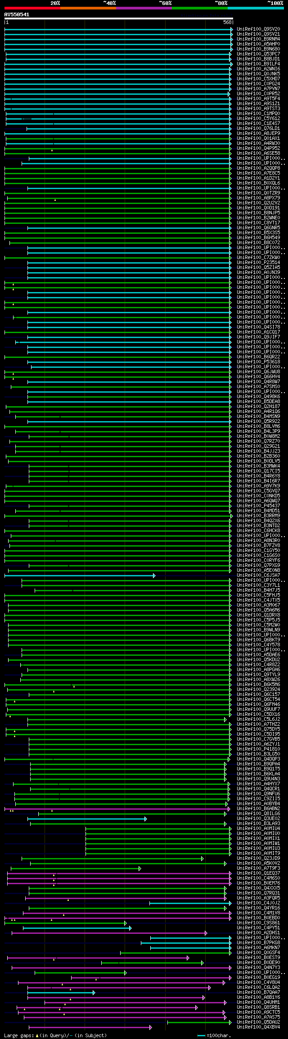Viewport: 288px width, 1039px height.
Task: Select the UniRef100_Q9U4N3 hit label
Action: point(258,779)
